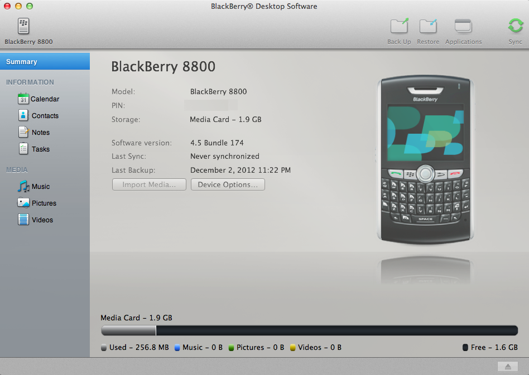Click the Notes icon in sidebar
Image resolution: width=529 pixels, height=375 pixels.
(x=23, y=132)
